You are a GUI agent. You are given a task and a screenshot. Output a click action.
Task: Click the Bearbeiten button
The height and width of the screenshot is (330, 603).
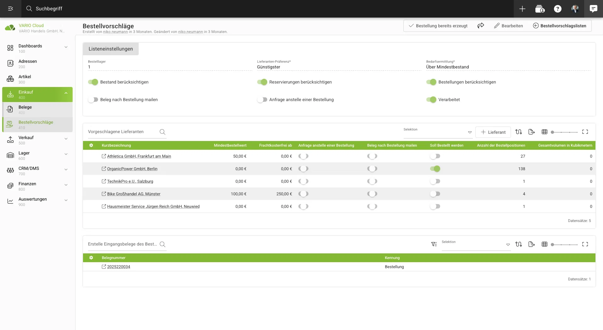(x=508, y=26)
